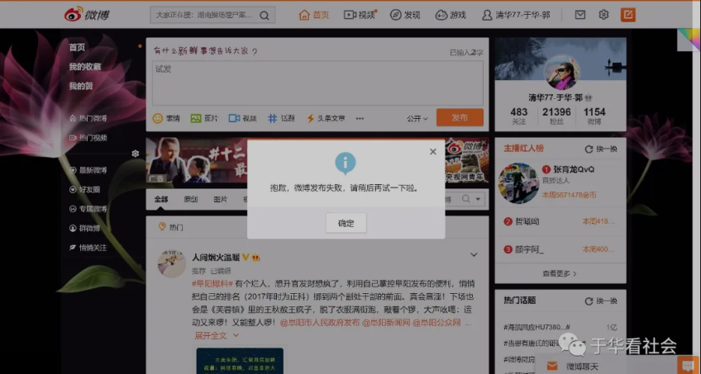Screen dimensions: 701x374
Task: Open the 公开 visibility dropdown
Action: click(x=417, y=119)
